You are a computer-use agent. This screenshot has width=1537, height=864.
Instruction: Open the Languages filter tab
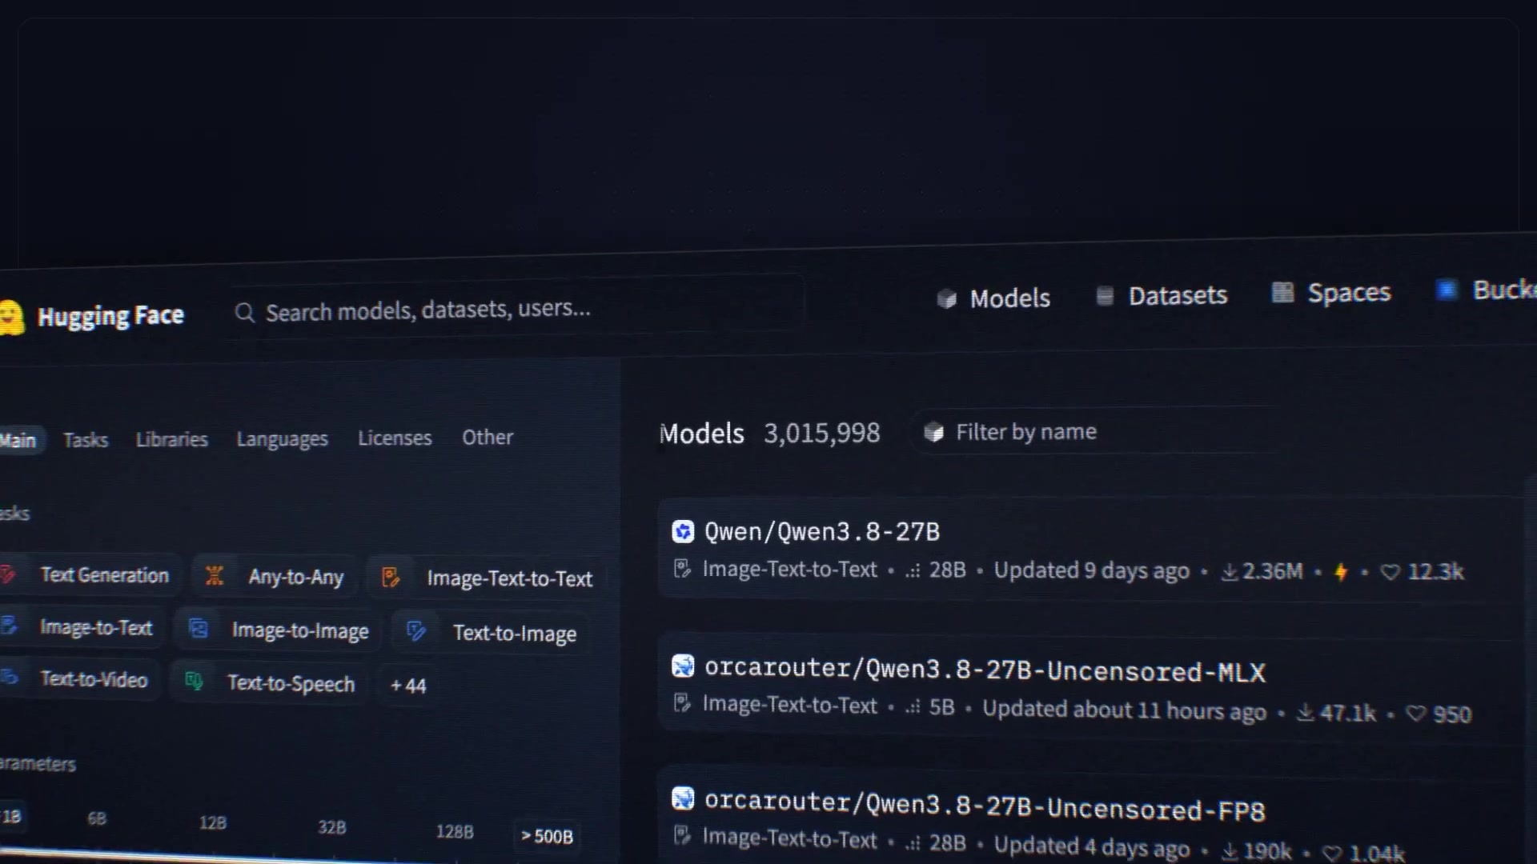(x=282, y=439)
